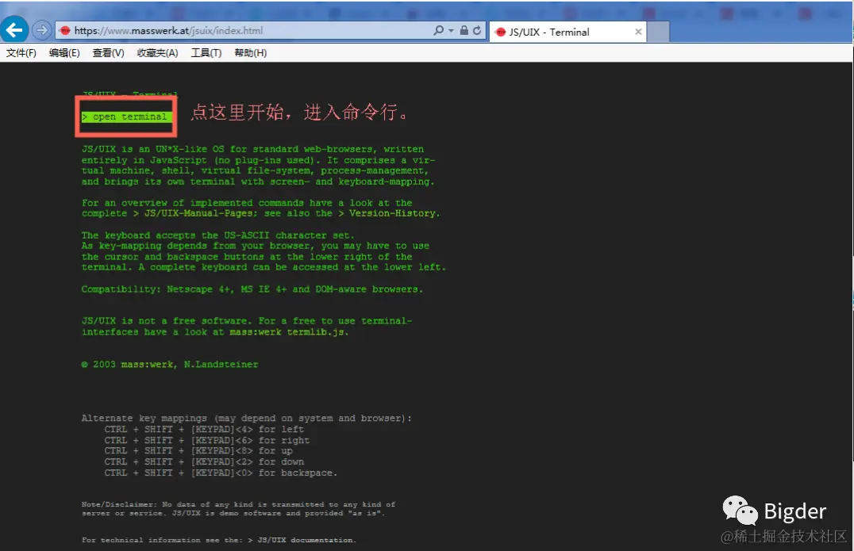Click the 'Note/Disclaimer' text line

[239, 505]
